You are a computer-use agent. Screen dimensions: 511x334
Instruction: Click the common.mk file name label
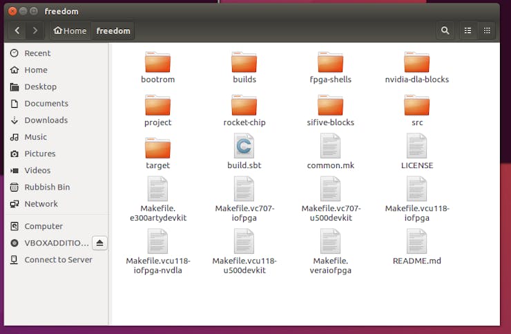pos(331,165)
